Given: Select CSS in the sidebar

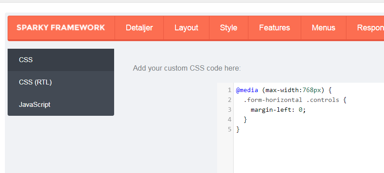Looking at the screenshot, I should click(61, 60).
